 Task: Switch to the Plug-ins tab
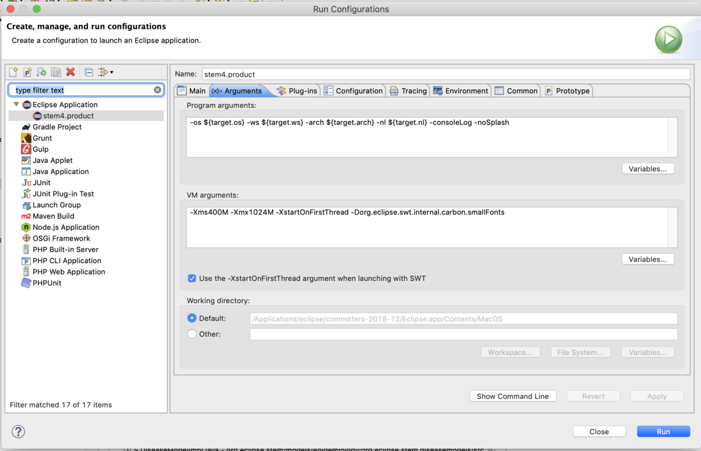pos(297,91)
